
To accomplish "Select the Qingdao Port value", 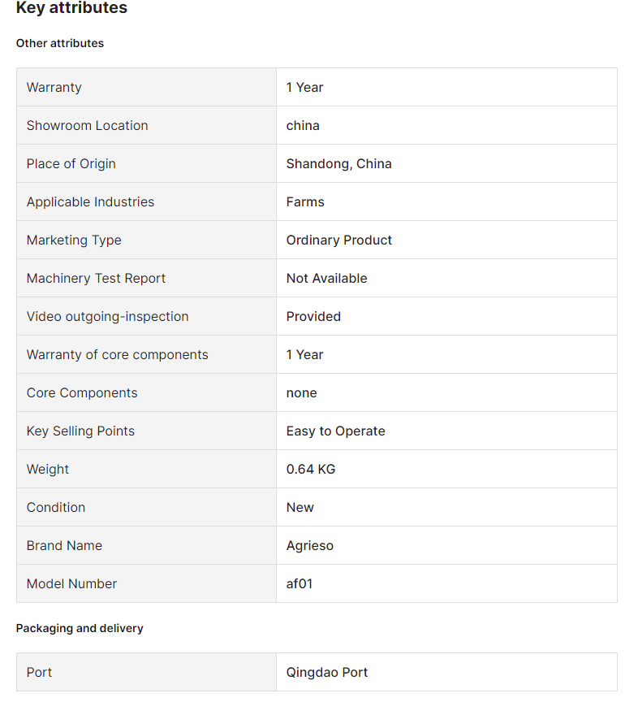I will tap(326, 673).
